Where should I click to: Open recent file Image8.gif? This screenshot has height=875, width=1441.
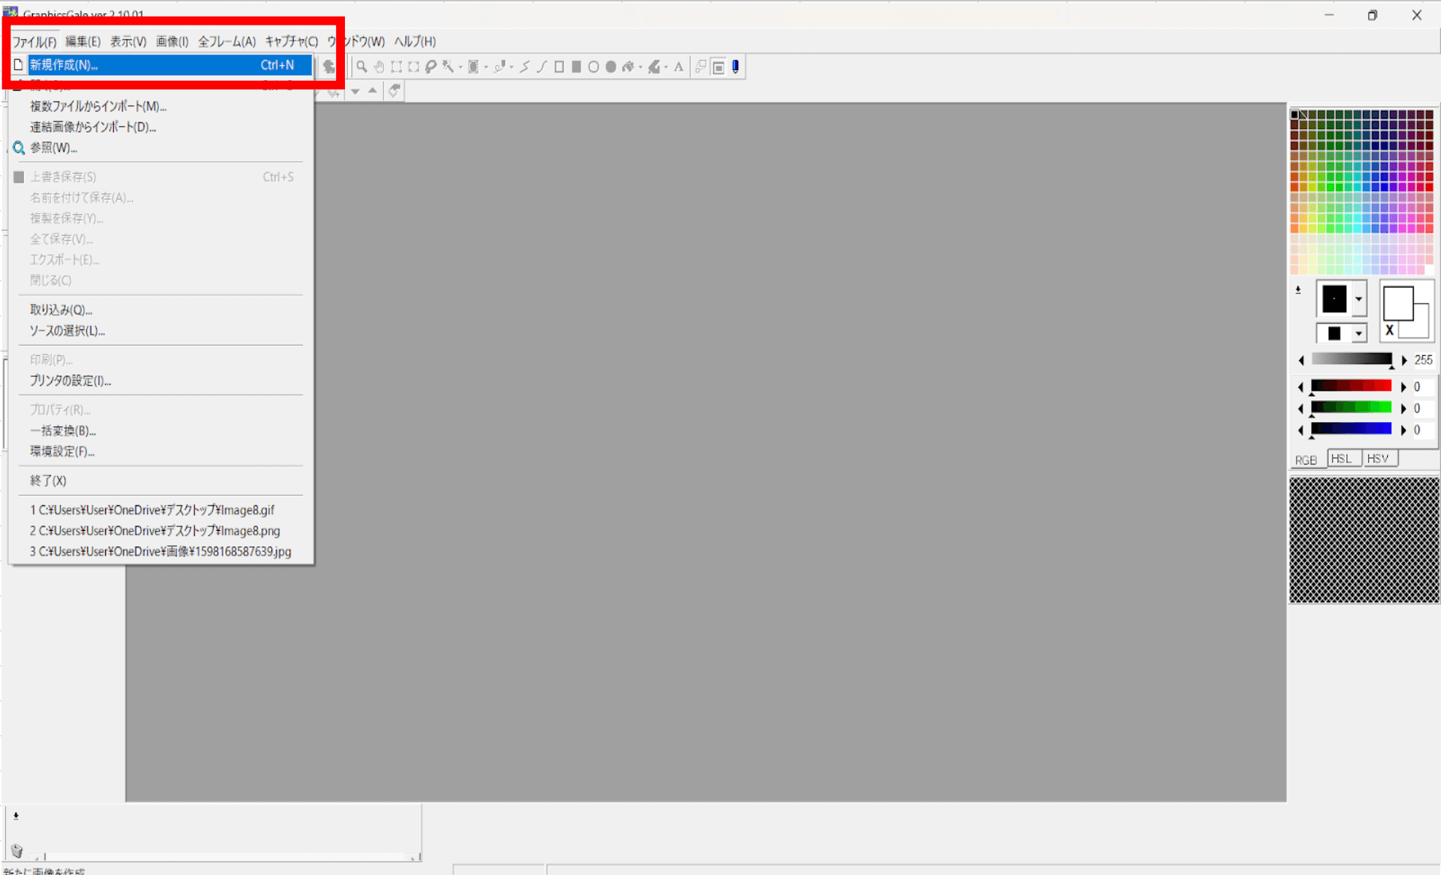coord(152,510)
